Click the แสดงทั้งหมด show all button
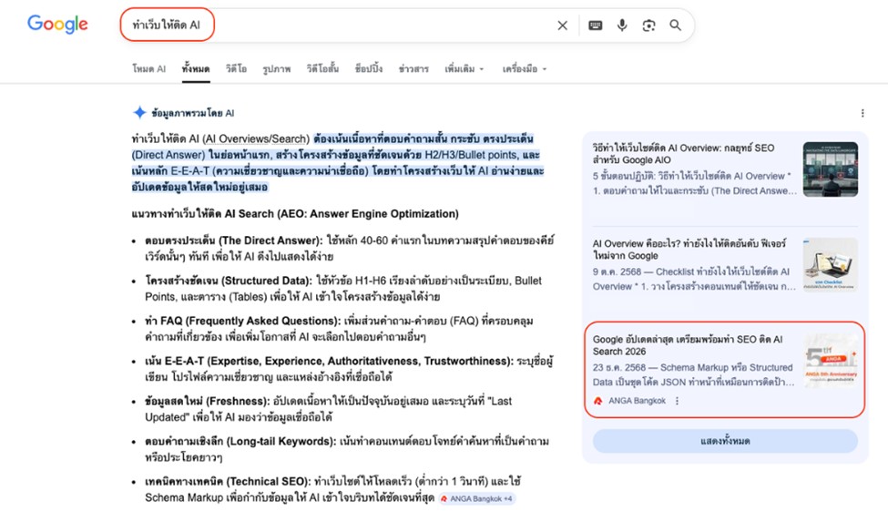 (725, 441)
